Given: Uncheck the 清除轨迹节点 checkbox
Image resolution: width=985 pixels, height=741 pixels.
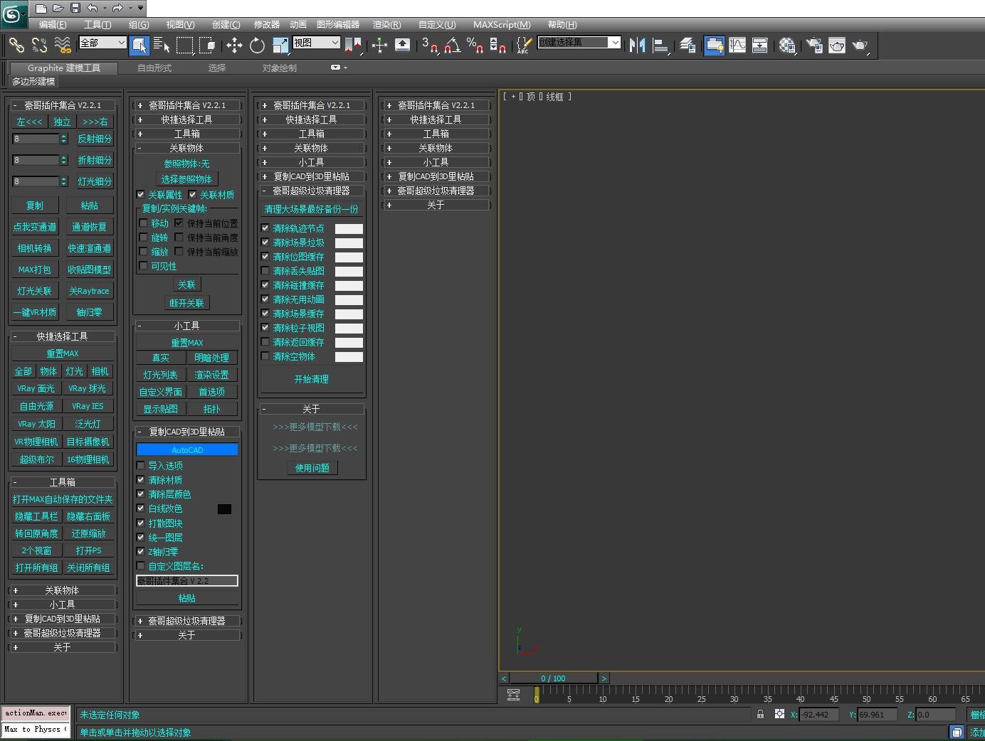Looking at the screenshot, I should tap(265, 228).
